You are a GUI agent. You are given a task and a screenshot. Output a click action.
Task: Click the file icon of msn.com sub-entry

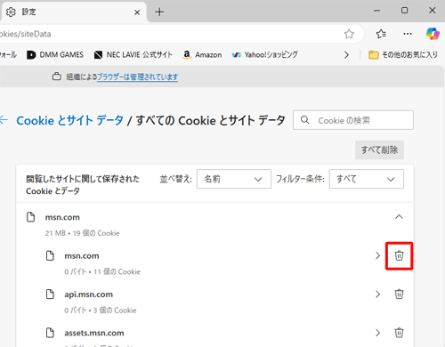coord(50,255)
